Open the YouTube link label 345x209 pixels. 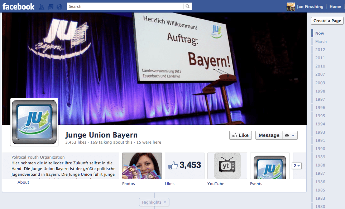pos(216,184)
